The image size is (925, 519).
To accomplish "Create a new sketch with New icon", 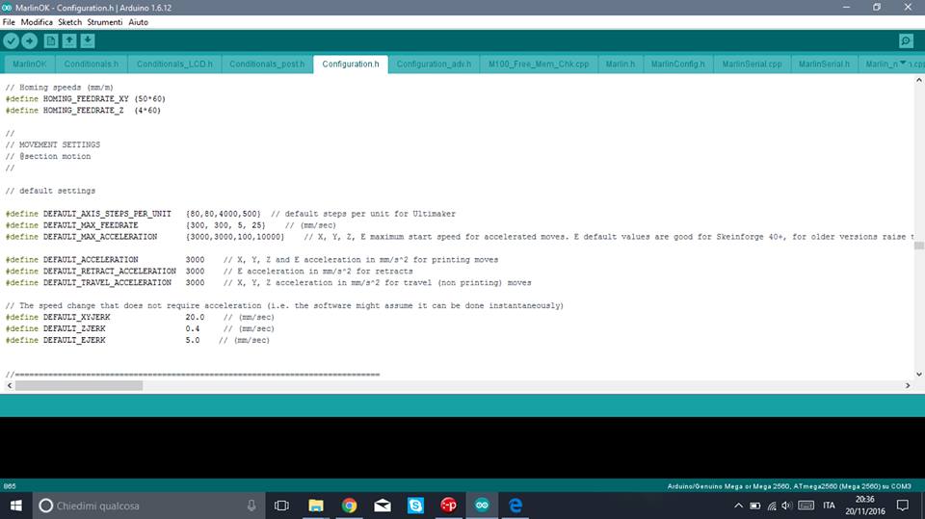I will (x=51, y=40).
